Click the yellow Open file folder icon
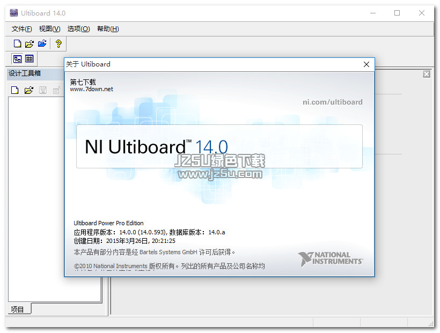This screenshot has height=333, width=440. (x=30, y=43)
